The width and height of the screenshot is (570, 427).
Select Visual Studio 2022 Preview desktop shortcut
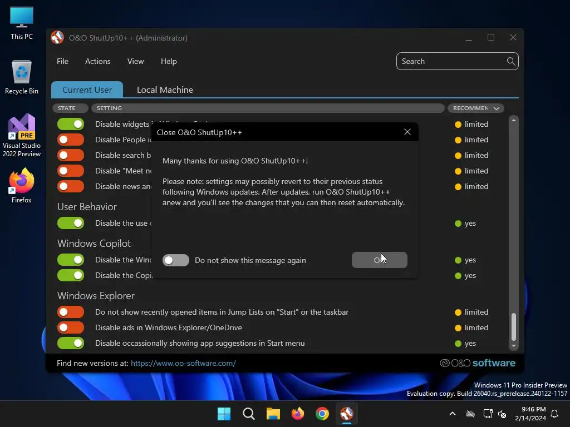click(22, 135)
